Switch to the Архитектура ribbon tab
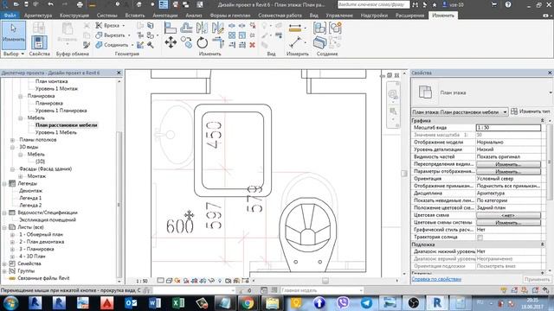Viewport: 554px width, 311px height. point(38,16)
